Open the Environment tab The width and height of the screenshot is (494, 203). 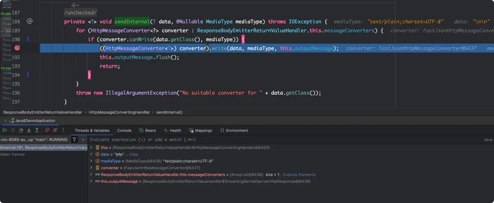coord(234,130)
